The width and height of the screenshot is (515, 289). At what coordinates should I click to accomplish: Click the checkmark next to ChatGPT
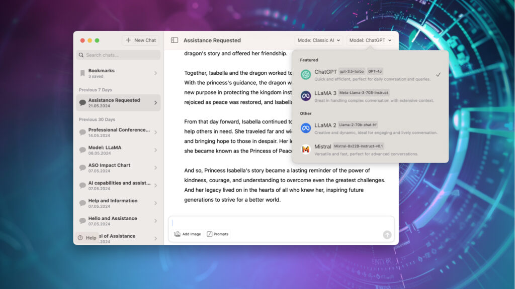(438, 75)
